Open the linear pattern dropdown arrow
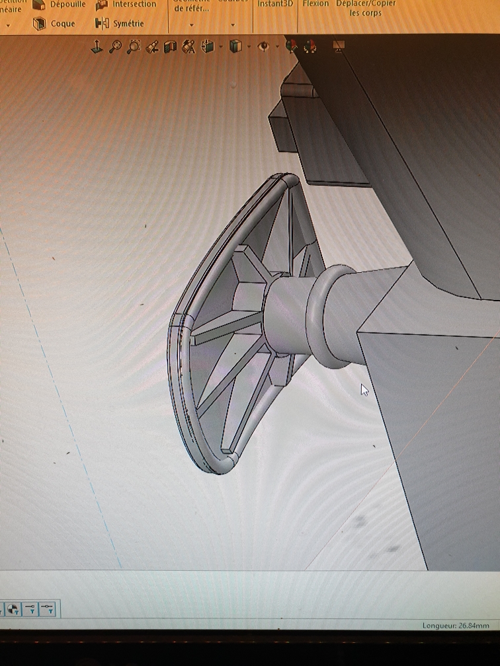500x666 pixels. (8, 26)
